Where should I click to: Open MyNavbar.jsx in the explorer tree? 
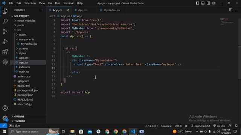pyautogui.click(x=28, y=44)
